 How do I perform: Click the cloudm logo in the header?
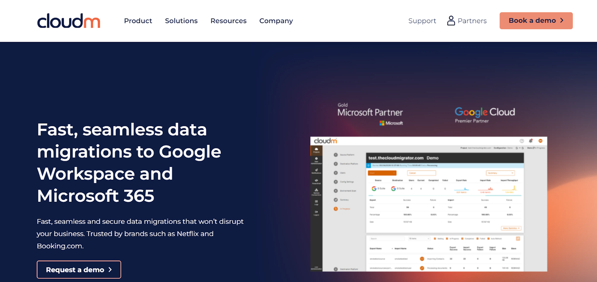coord(69,21)
